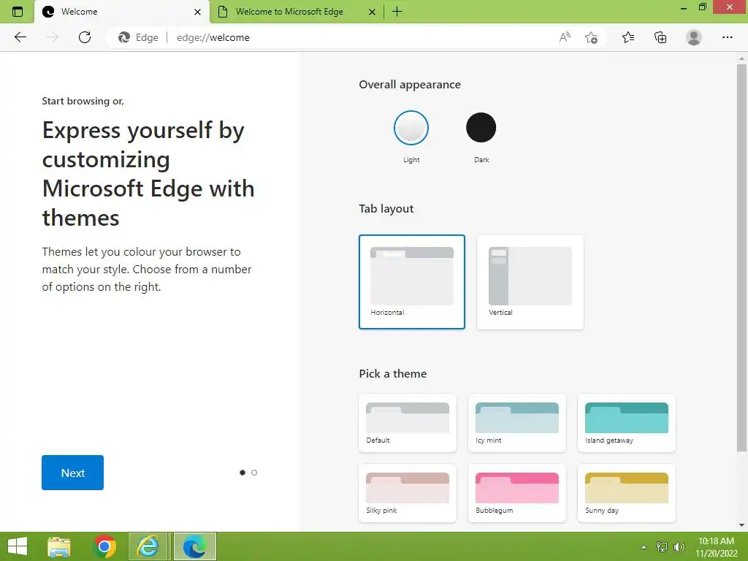Screen dimensions: 748x561
Task: Show hidden system tray icons
Action: tap(644, 547)
